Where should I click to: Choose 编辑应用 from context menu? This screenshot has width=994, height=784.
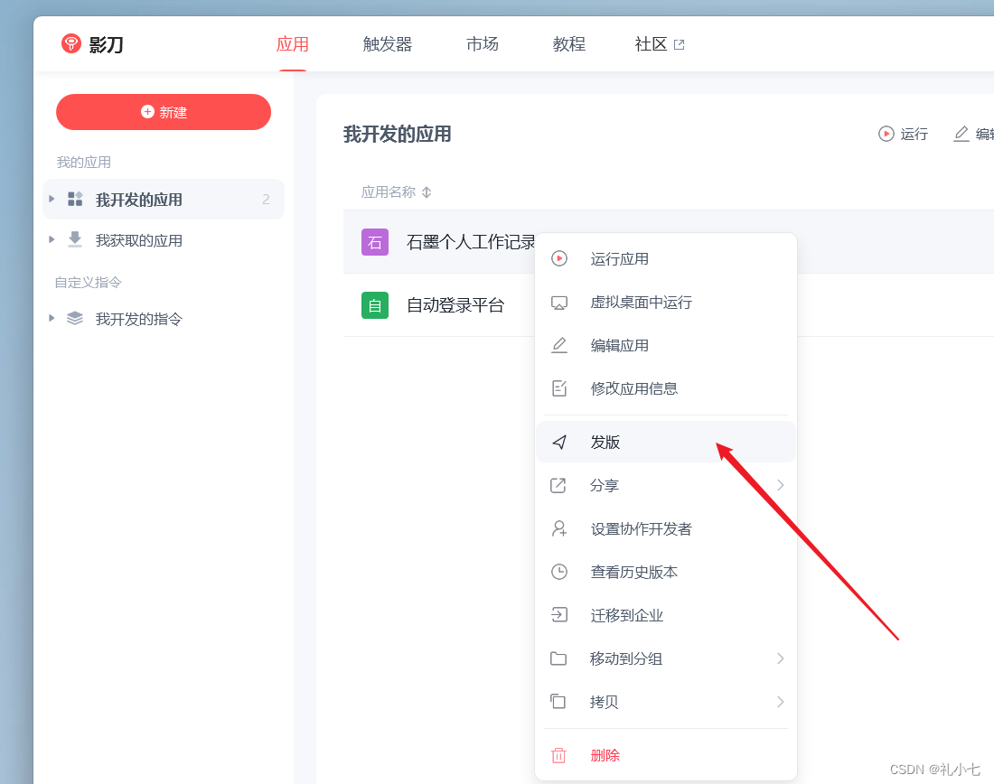[666, 345]
